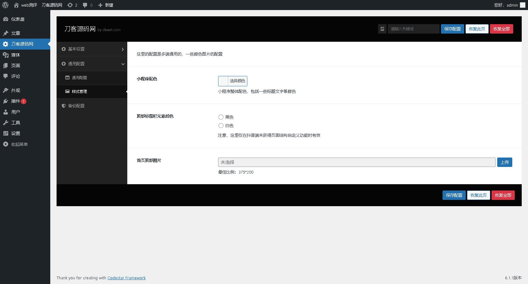528x284 pixels.
Task: Click 收起菜单 to collapse the sidebar
Action: (18, 144)
